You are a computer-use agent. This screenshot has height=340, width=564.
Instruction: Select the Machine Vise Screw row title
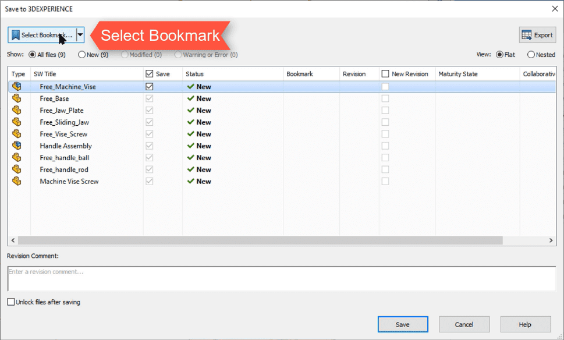pos(69,181)
